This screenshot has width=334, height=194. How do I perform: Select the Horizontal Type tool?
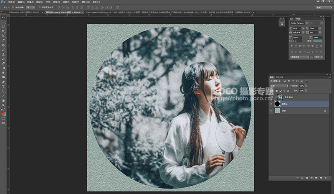[3, 87]
